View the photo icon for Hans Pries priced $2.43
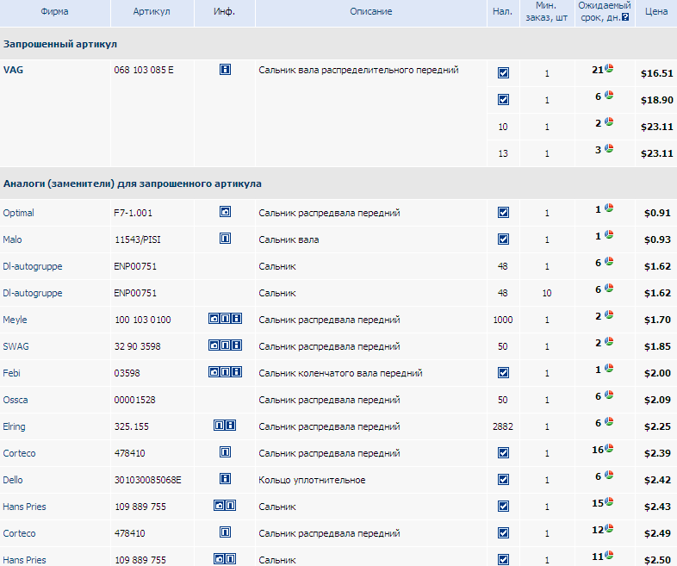Image resolution: width=677 pixels, height=566 pixels. tap(220, 505)
